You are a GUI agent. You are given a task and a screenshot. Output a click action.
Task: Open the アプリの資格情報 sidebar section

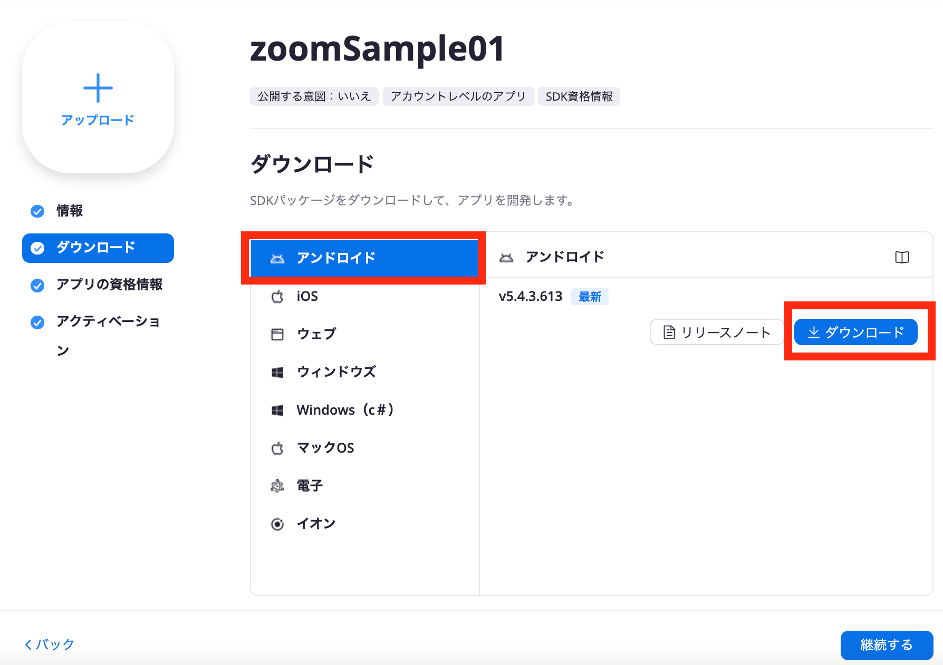click(x=110, y=285)
